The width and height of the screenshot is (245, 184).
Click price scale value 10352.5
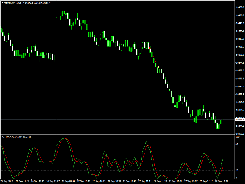point(240,78)
